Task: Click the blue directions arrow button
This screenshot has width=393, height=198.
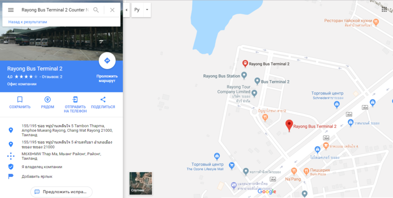Action: tap(107, 60)
